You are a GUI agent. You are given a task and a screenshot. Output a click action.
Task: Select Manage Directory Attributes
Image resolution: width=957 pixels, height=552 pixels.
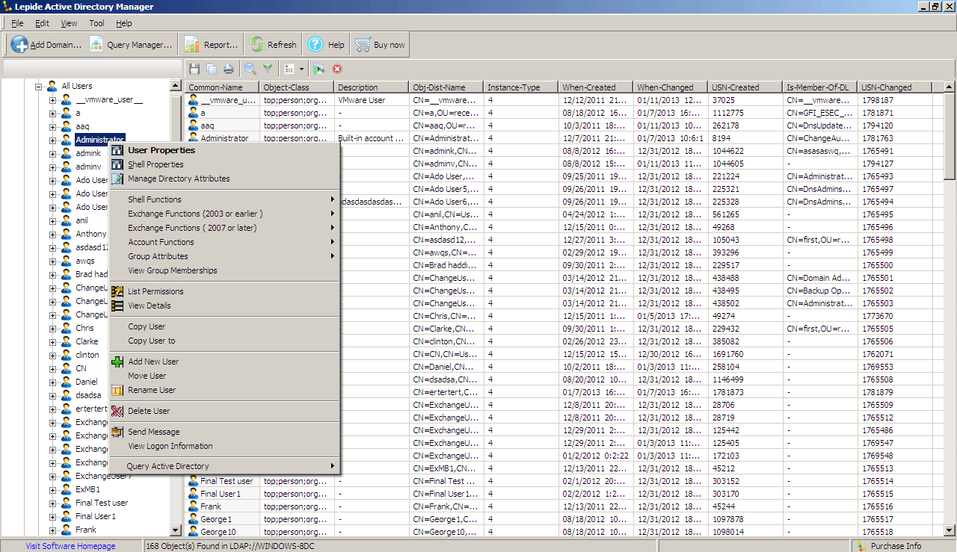(224, 179)
